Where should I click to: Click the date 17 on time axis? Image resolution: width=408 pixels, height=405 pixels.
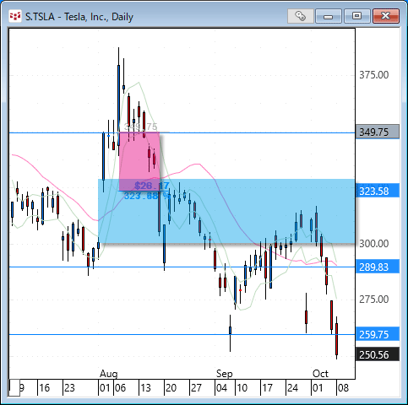(x=267, y=388)
